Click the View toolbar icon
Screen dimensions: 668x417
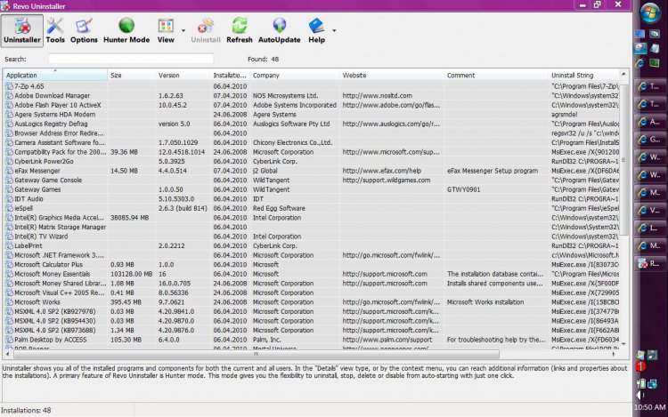(x=166, y=30)
